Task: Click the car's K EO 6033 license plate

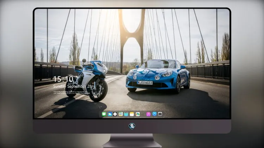Action: 145,82
